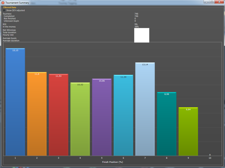Click the Unknown buyin row label
Viewport: 225px width, 168px height.
tap(11, 21)
